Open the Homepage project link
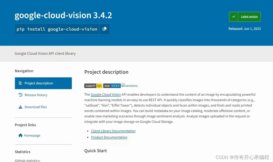 [x=32, y=135]
